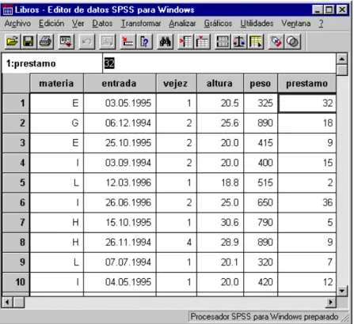Click the split file toolbar icon
354x324 pixels.
point(223,42)
